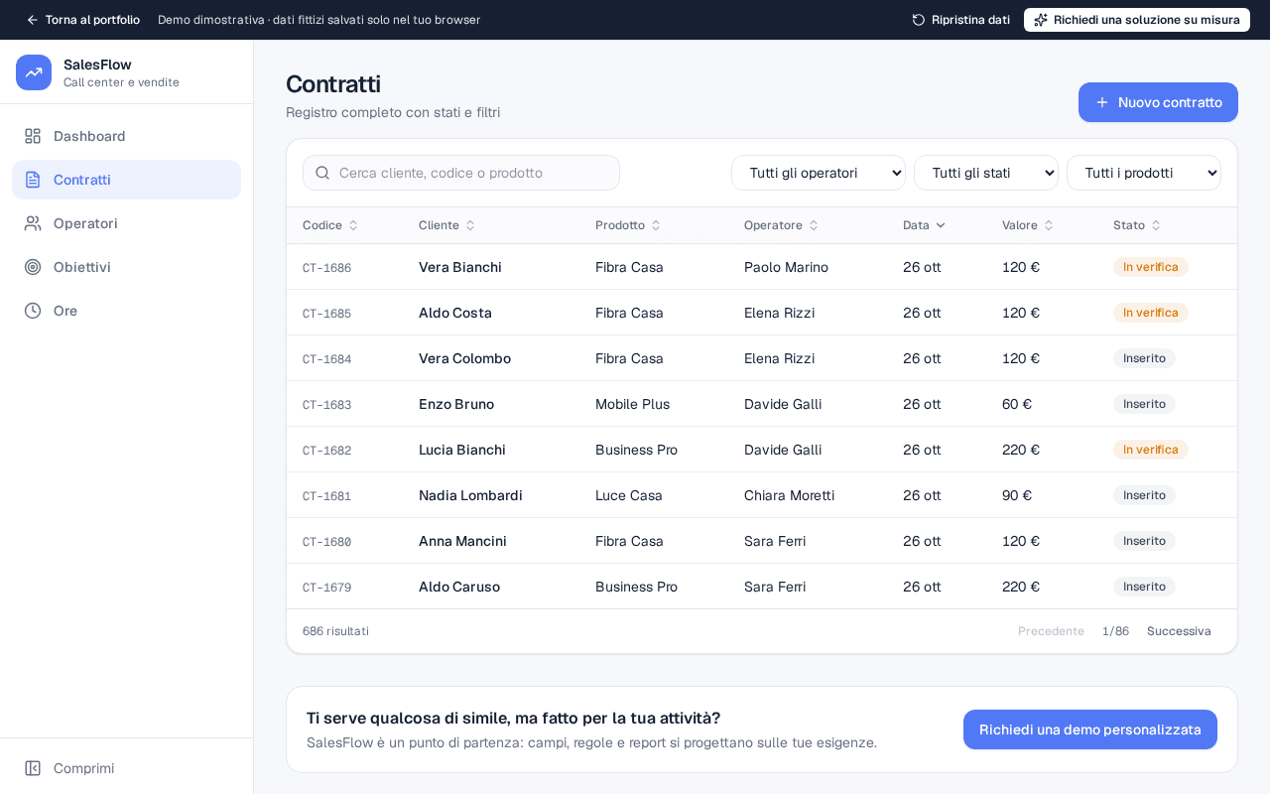Click the sparkle icon in Richiedi una soluzione
The width and height of the screenshot is (1270, 794).
pos(1041,20)
